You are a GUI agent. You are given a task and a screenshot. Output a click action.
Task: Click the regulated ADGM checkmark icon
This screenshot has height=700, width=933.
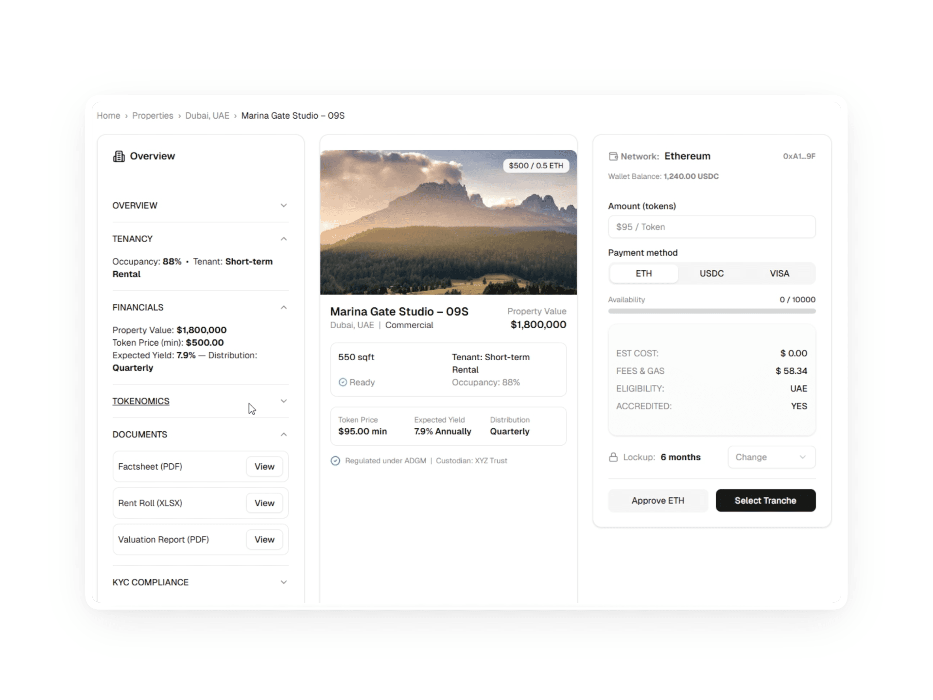pos(335,460)
